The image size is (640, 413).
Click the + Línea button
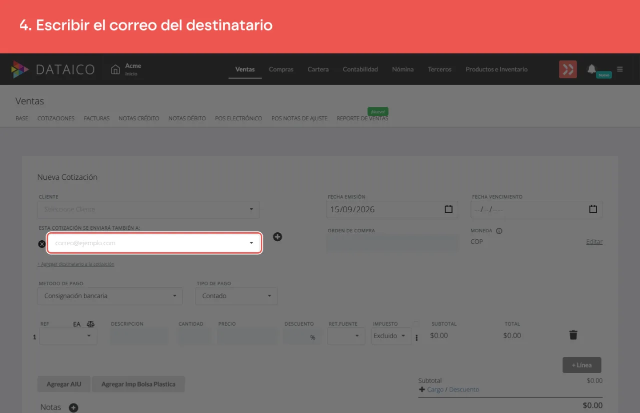(x=582, y=365)
